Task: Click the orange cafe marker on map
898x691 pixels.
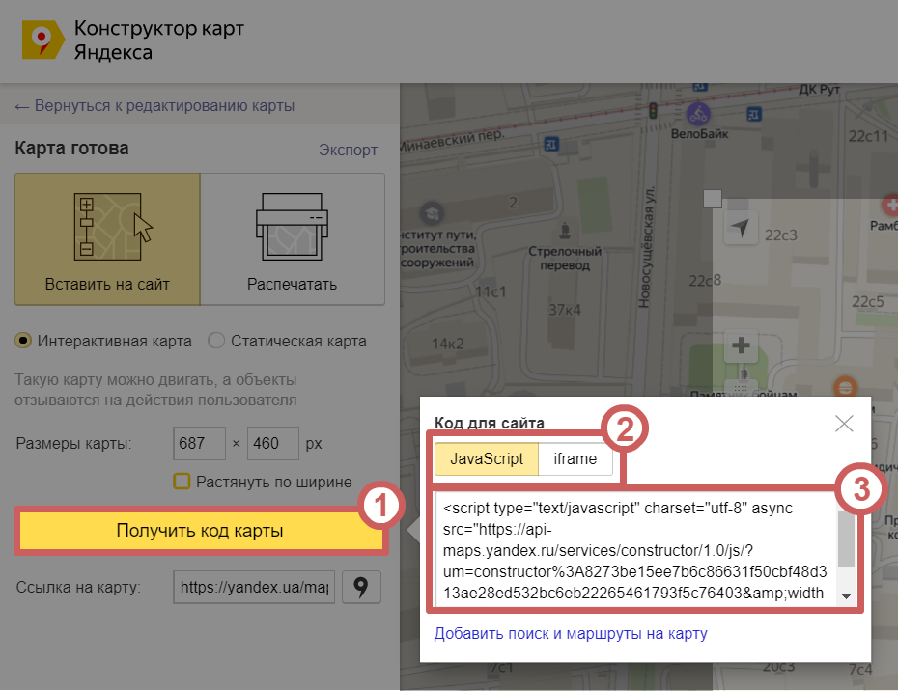Action: 846,386
